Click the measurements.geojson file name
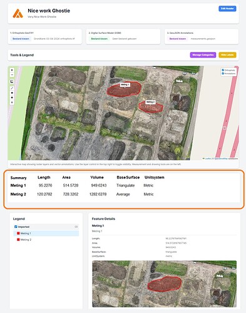The image size is (246, 313). 203,39
